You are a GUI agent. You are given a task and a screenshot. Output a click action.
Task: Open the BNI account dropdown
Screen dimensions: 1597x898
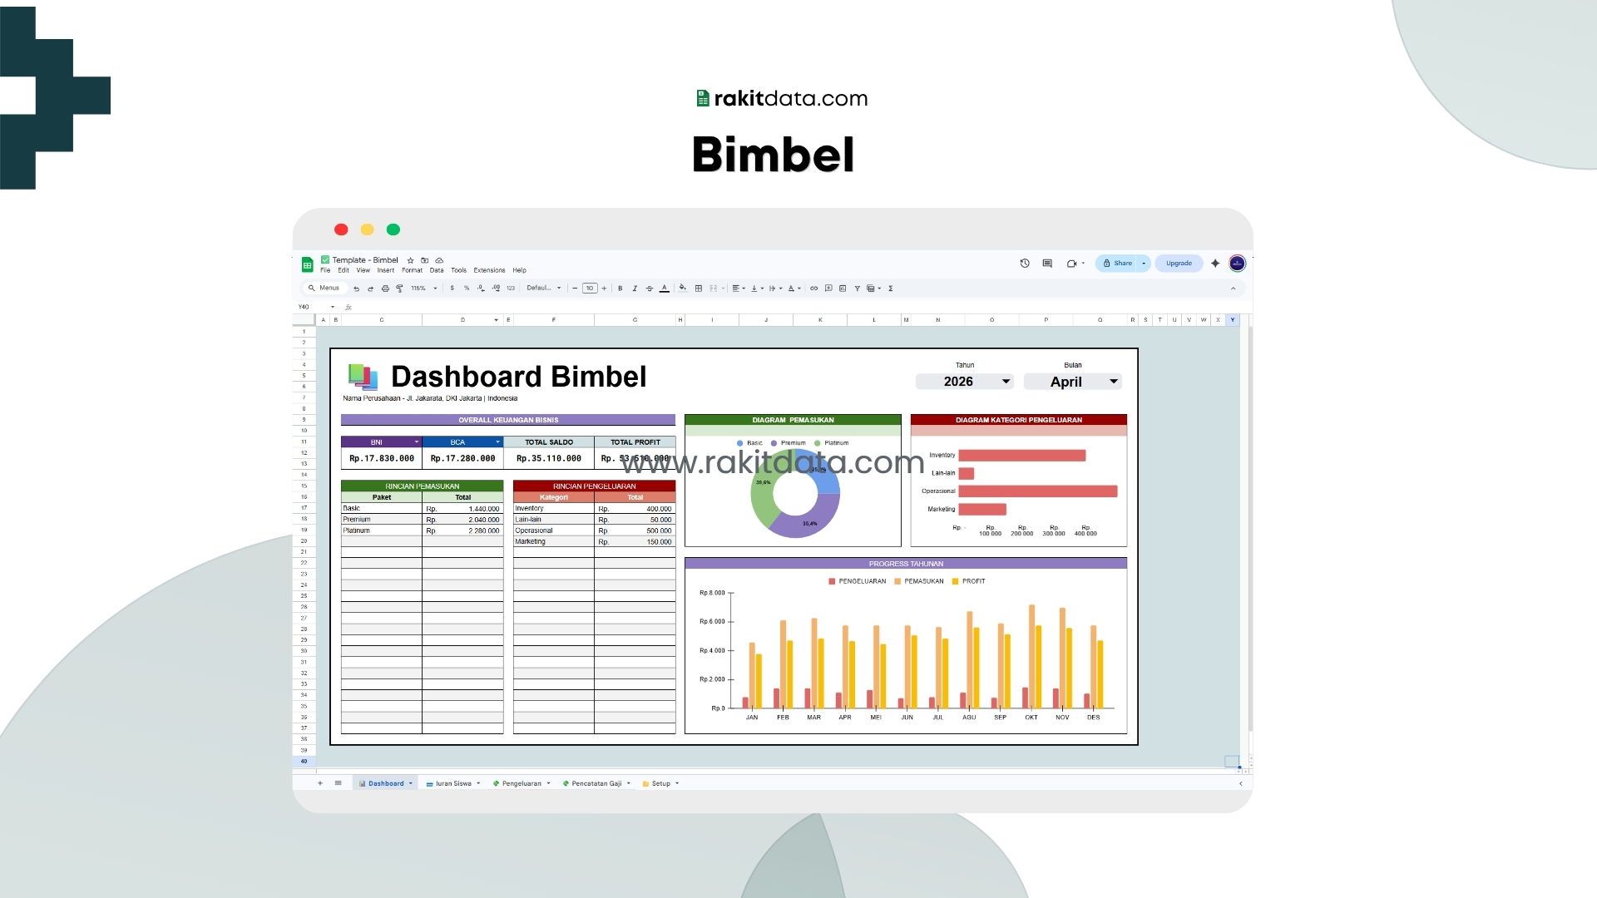[417, 442]
